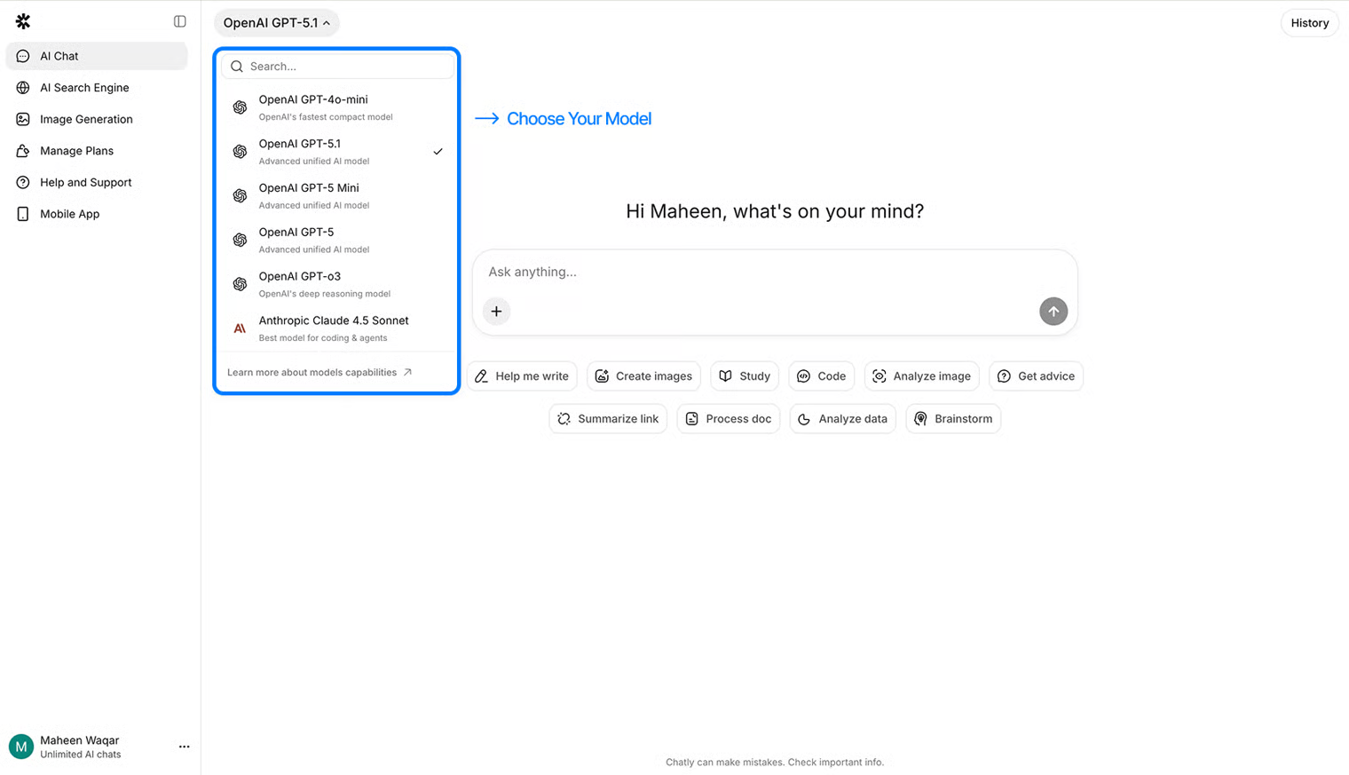Collapse the OpenAI GPT-5.1 model dropdown
1349x775 pixels.
[x=277, y=23]
